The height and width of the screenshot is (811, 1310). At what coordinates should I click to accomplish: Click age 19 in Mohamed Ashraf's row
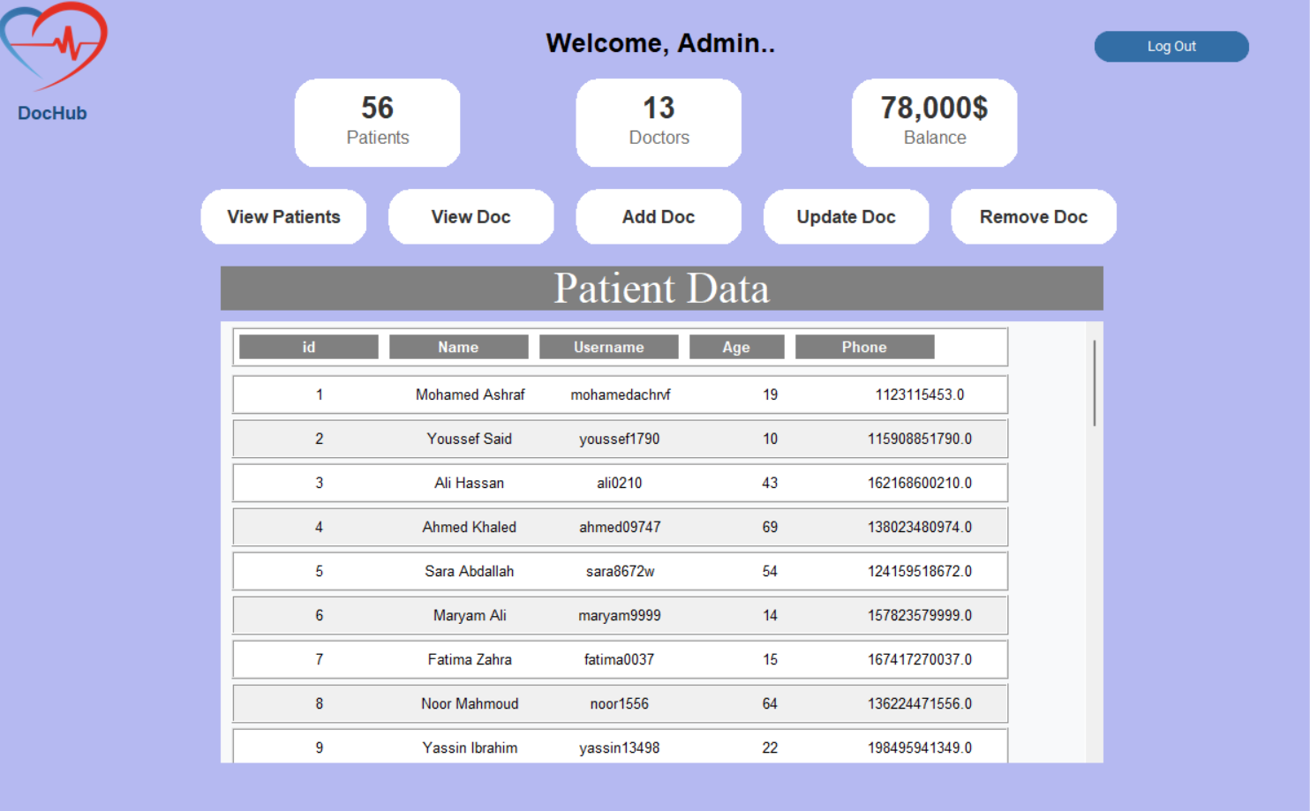coord(771,394)
